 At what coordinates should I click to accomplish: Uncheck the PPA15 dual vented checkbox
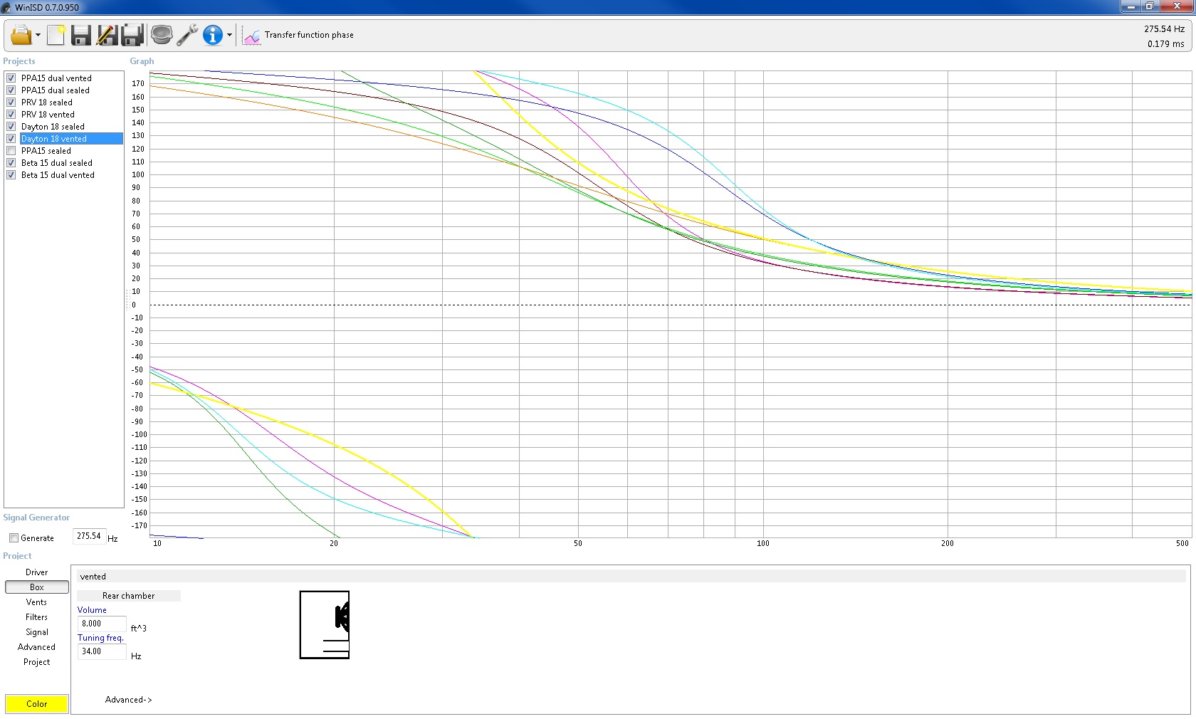coord(11,78)
